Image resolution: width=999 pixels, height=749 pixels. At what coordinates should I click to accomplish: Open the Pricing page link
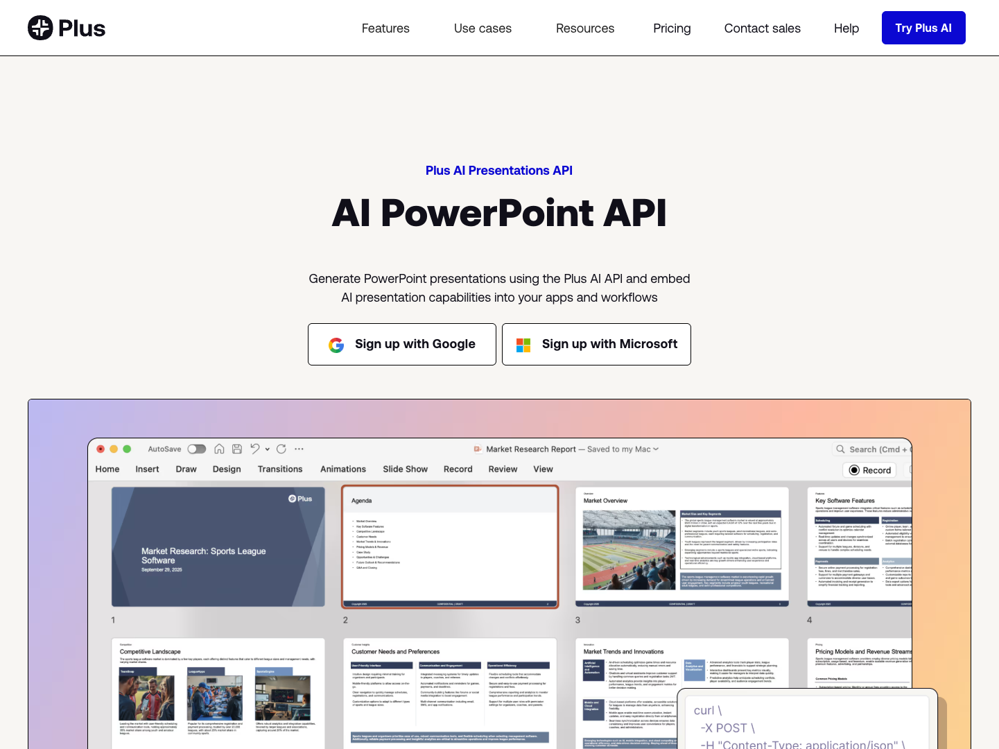point(672,28)
